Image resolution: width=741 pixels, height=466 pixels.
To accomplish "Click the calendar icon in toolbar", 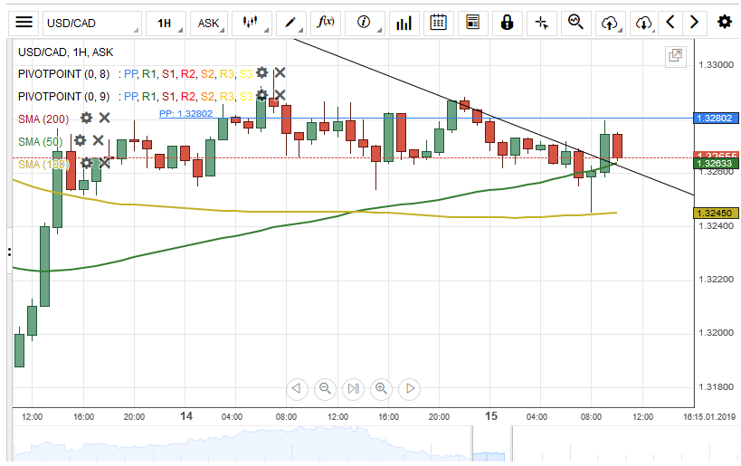I will pyautogui.click(x=437, y=23).
